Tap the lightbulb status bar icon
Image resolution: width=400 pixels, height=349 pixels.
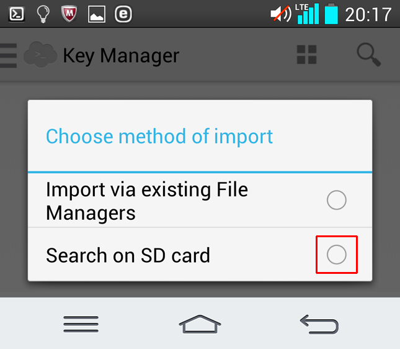pyautogui.click(x=43, y=14)
